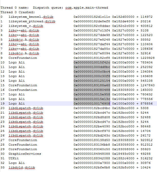This screenshot has height=172, width=157.
Task: Click highlighted address 0x00000001000c30f8
Action: point(92,76)
